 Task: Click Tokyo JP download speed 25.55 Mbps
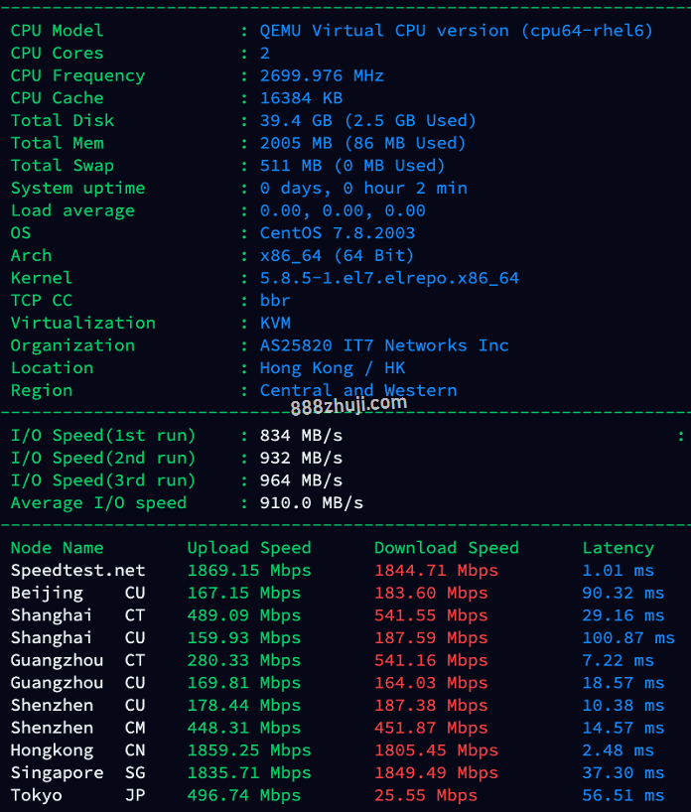pyautogui.click(x=426, y=795)
